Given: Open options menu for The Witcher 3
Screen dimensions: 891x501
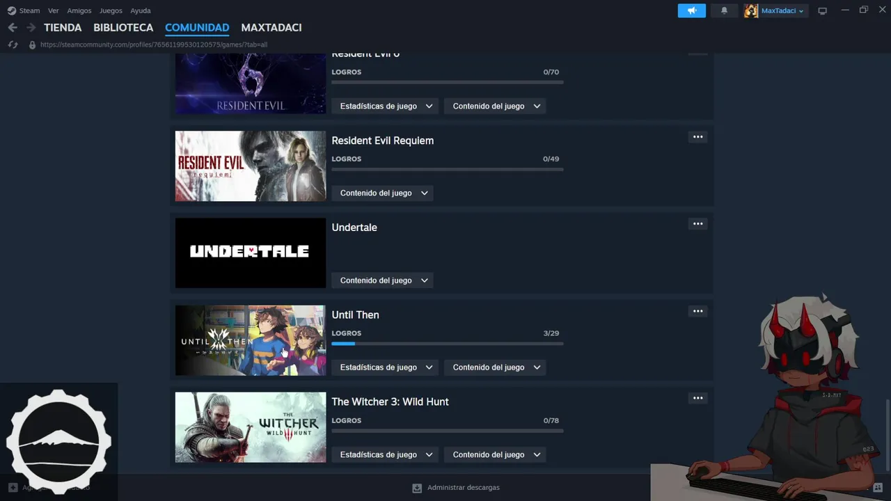Looking at the screenshot, I should 697,398.
